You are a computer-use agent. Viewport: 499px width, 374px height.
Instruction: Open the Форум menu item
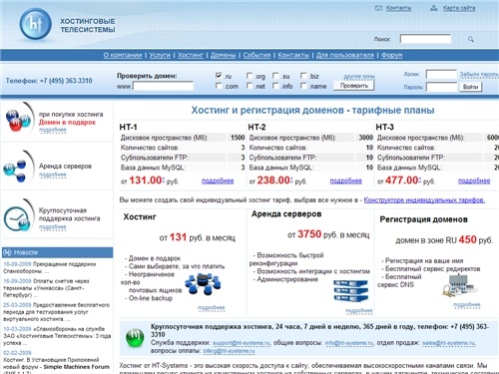click(391, 55)
